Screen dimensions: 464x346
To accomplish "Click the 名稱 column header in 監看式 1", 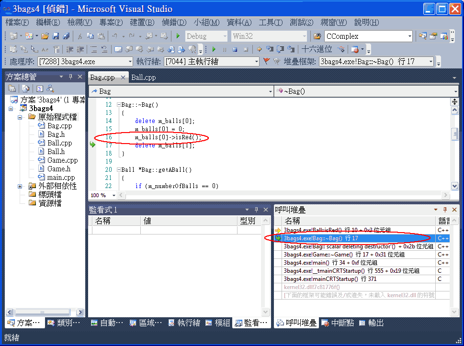I will pyautogui.click(x=116, y=221).
